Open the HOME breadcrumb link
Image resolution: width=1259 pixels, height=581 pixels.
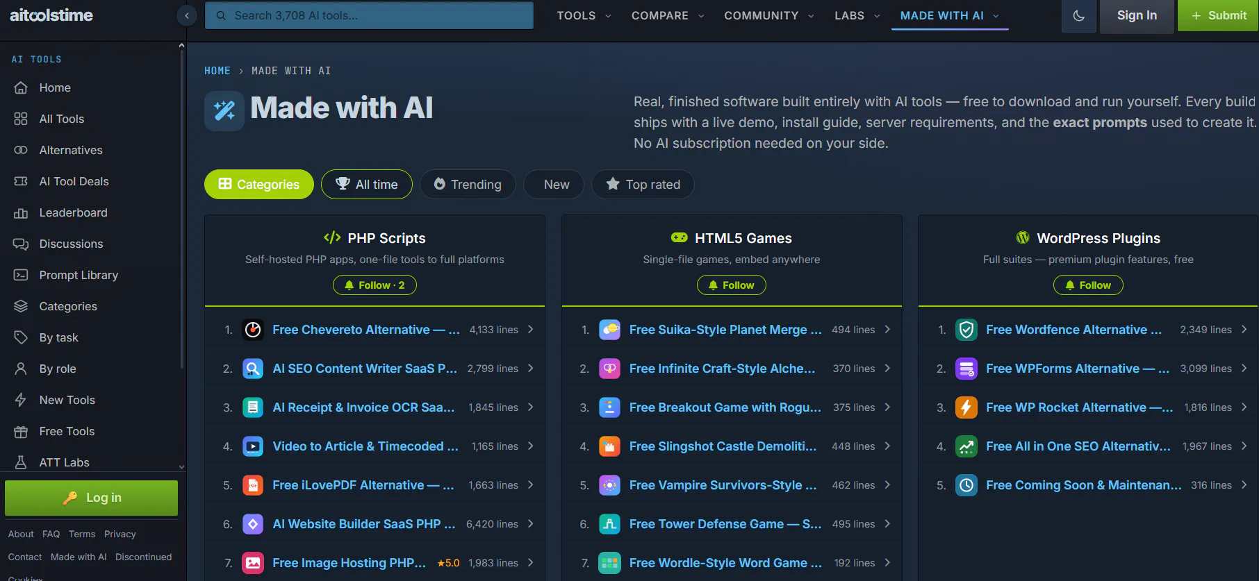[217, 71]
